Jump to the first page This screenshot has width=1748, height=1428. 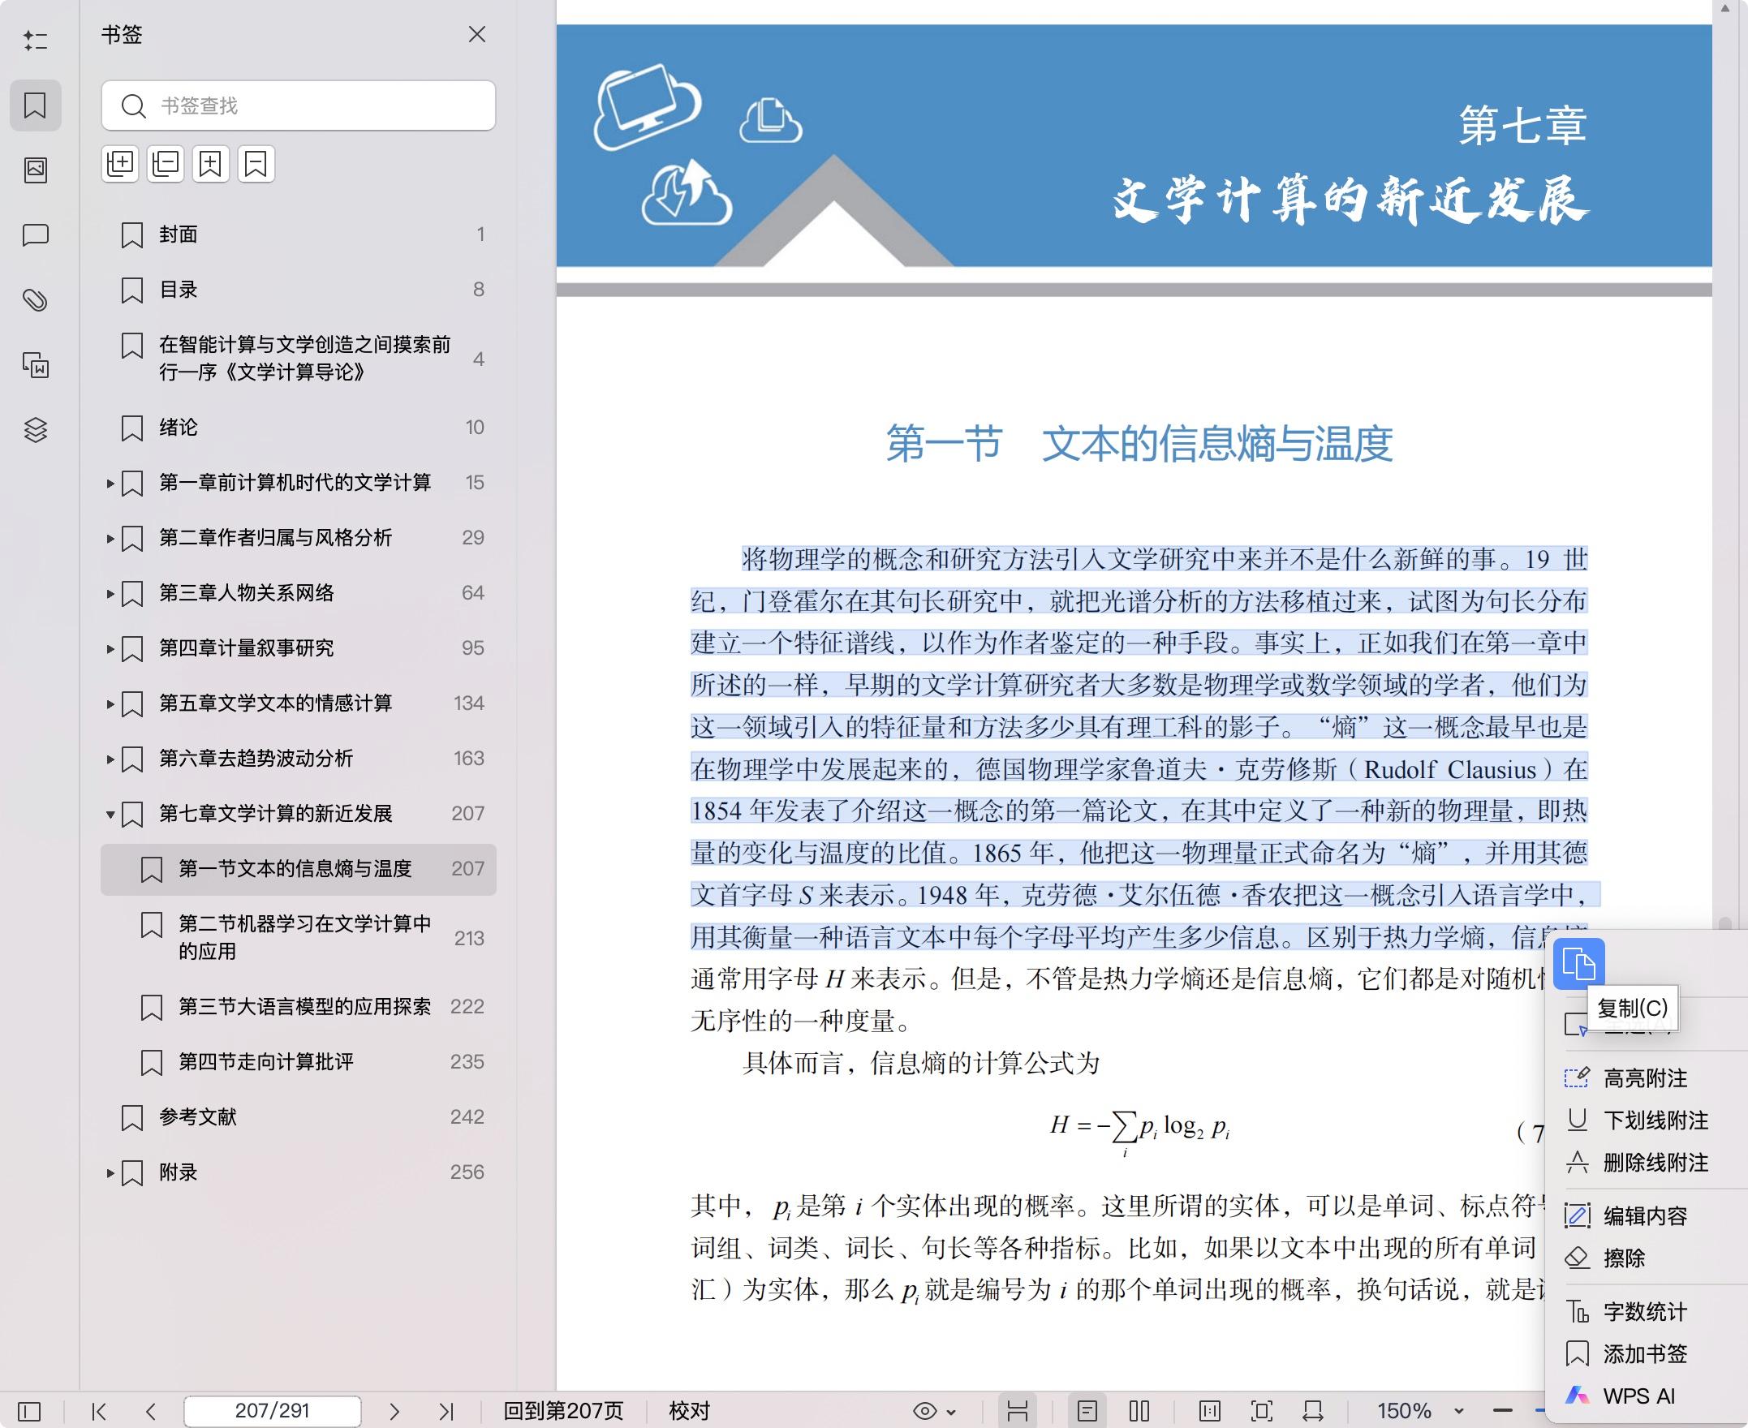click(x=99, y=1412)
